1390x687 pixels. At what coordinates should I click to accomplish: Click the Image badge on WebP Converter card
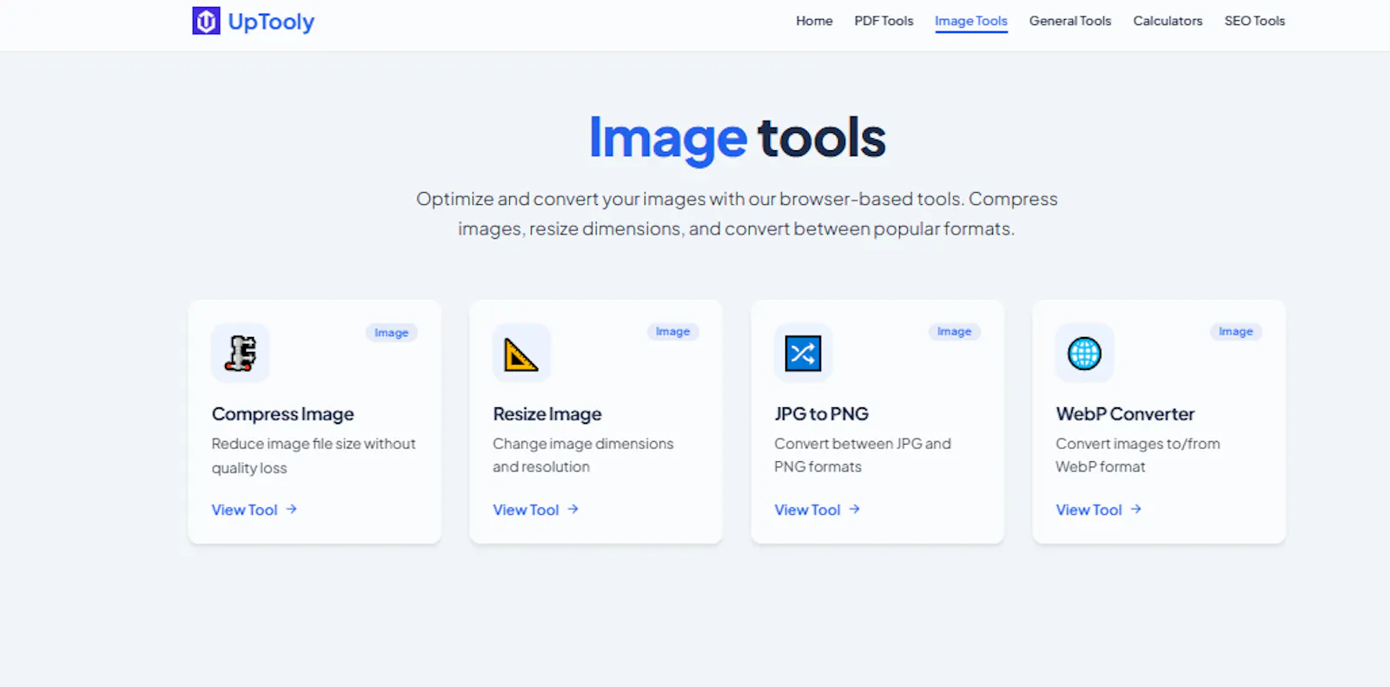pyautogui.click(x=1235, y=332)
